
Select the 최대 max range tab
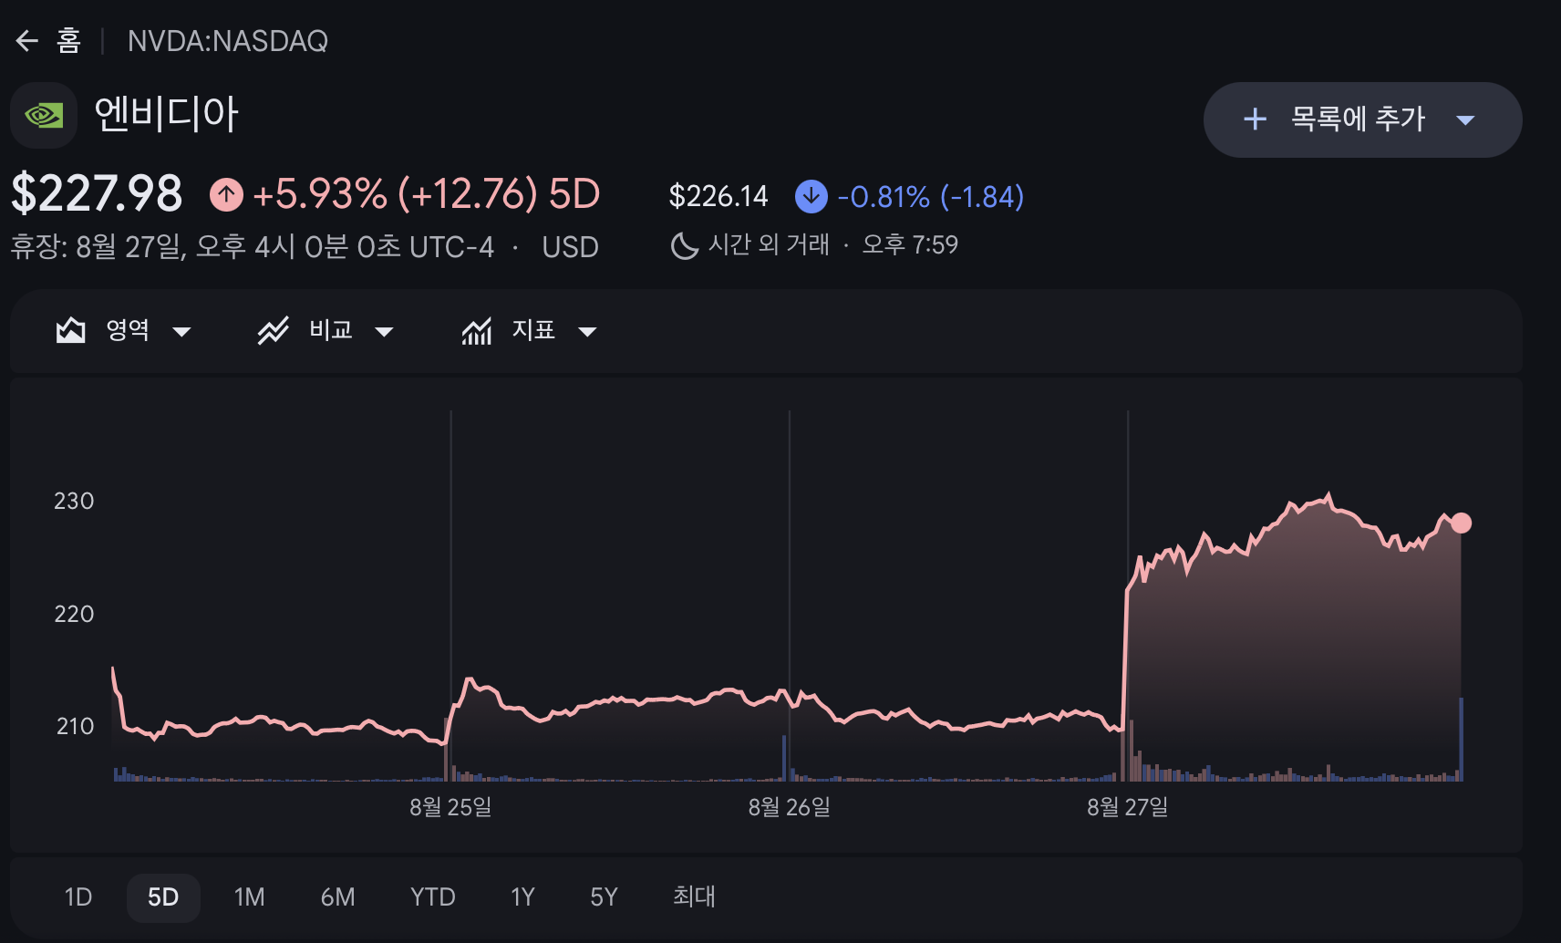point(694,897)
